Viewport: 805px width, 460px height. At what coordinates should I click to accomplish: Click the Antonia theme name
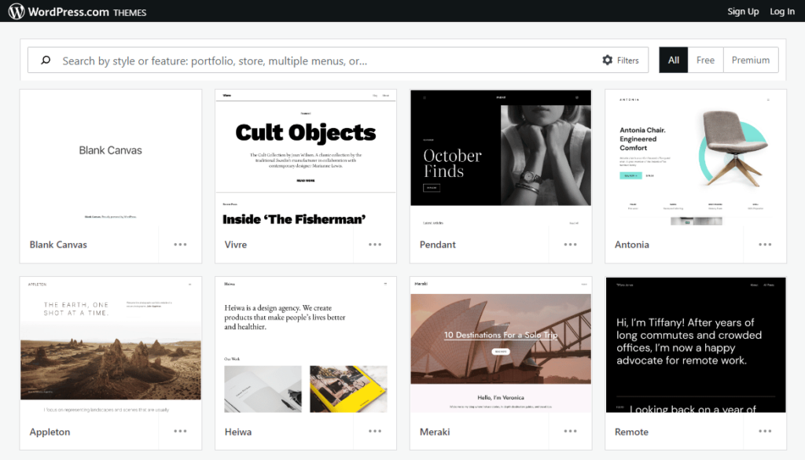(631, 245)
